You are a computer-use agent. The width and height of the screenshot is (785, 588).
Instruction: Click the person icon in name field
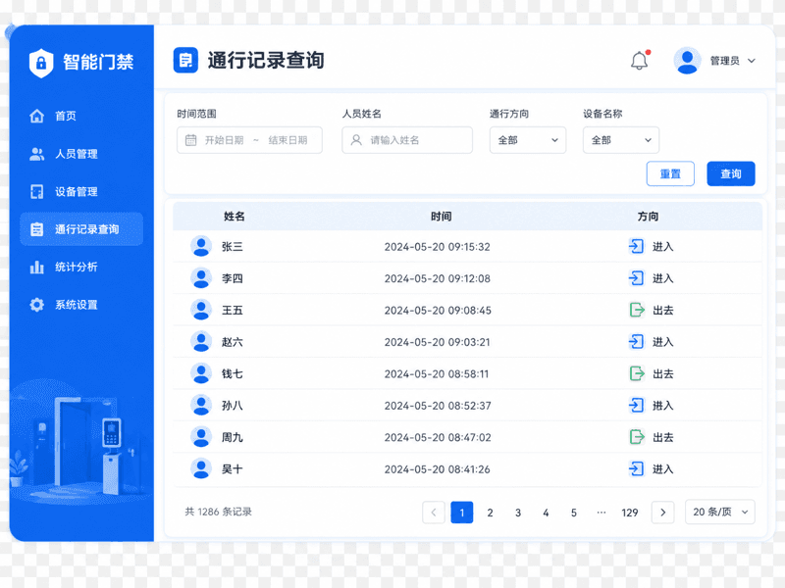pyautogui.click(x=356, y=140)
